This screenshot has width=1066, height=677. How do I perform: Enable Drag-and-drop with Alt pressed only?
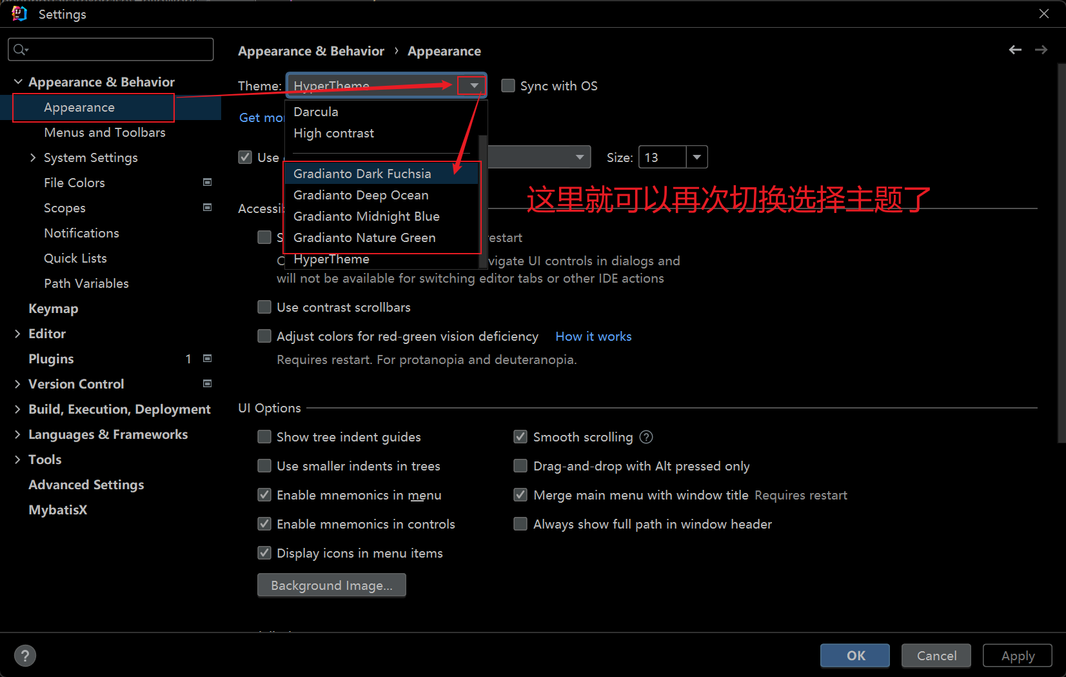(520, 466)
